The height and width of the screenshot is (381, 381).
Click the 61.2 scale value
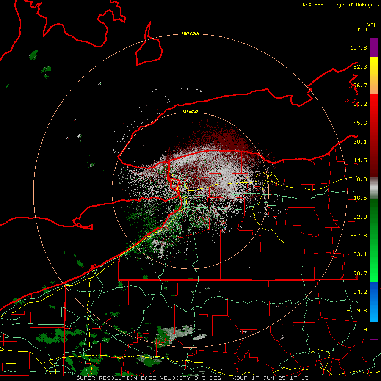pos(360,104)
